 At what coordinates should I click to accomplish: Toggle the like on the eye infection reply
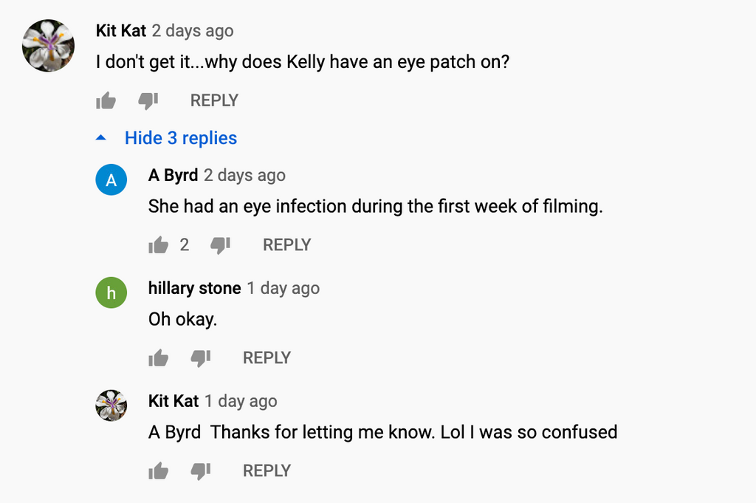coord(158,244)
